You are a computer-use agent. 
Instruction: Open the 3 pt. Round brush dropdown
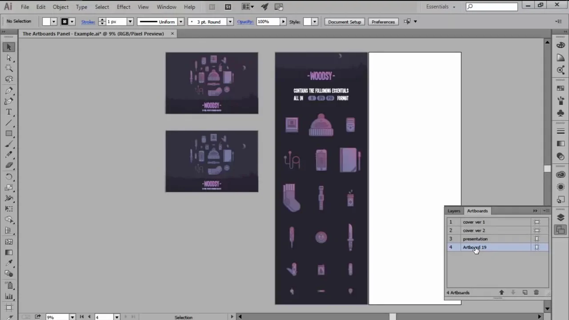(x=230, y=22)
